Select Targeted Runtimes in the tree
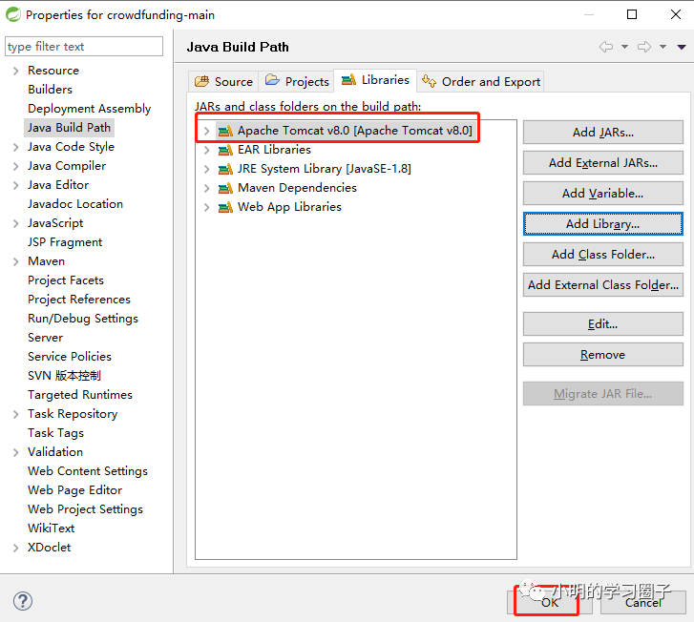Screen dimensions: 694x622 point(79,395)
